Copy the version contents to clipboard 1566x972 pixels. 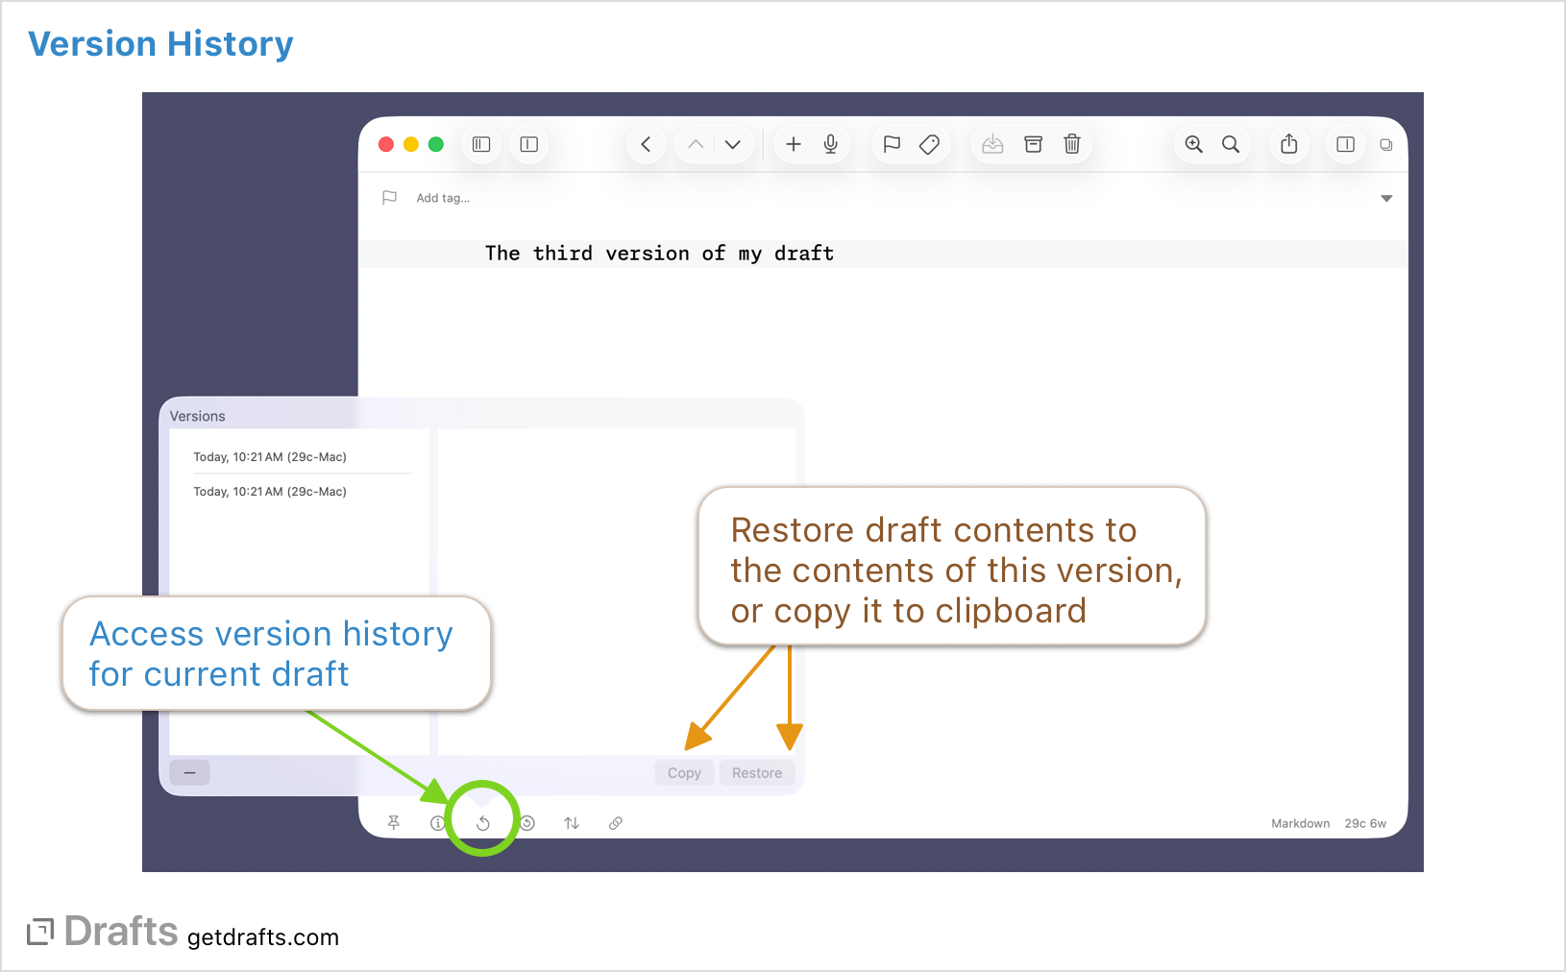tap(684, 772)
